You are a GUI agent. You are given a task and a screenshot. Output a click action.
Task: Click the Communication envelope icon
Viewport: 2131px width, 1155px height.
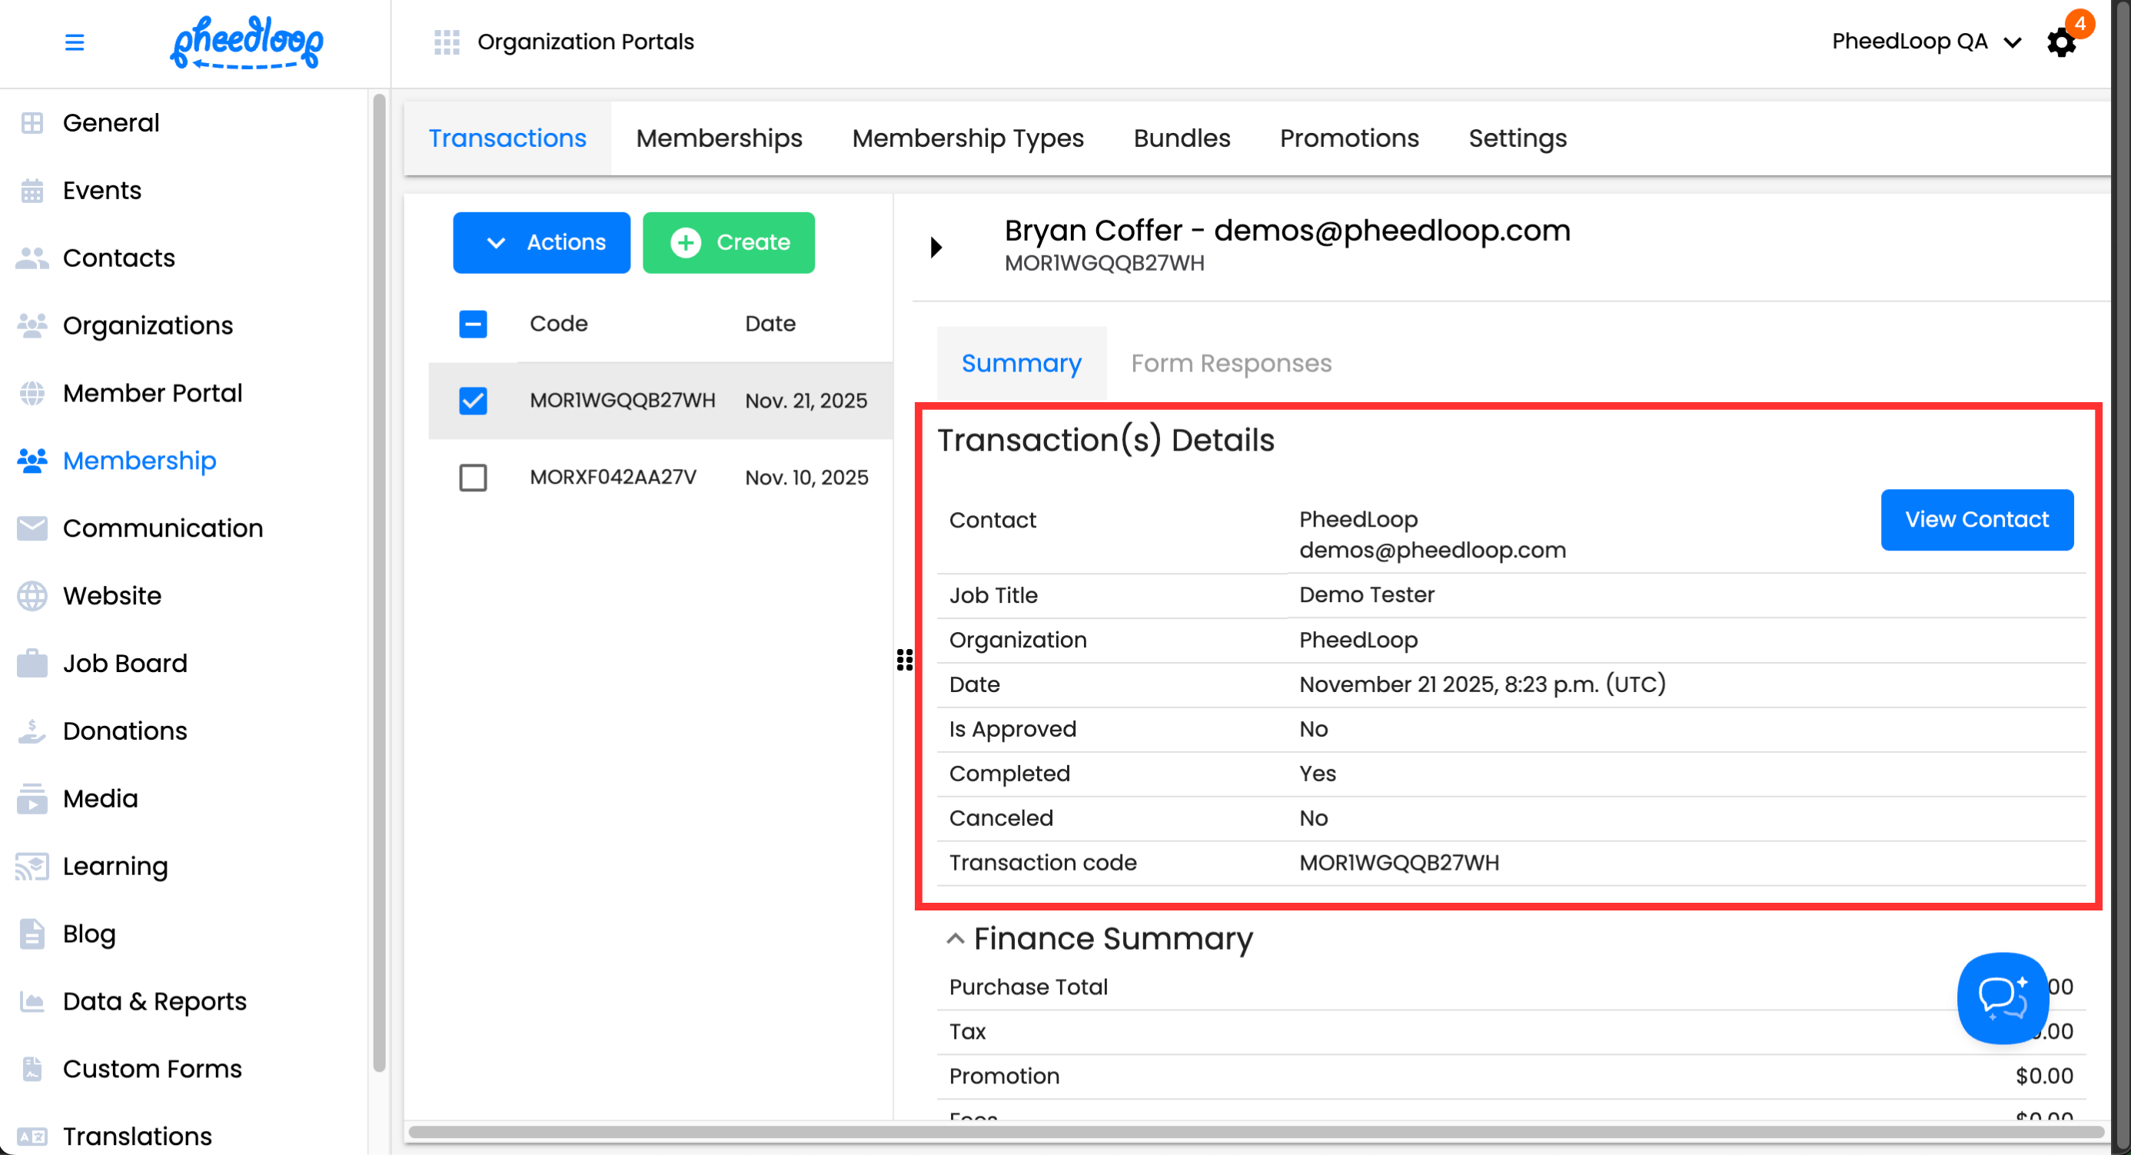coord(32,528)
